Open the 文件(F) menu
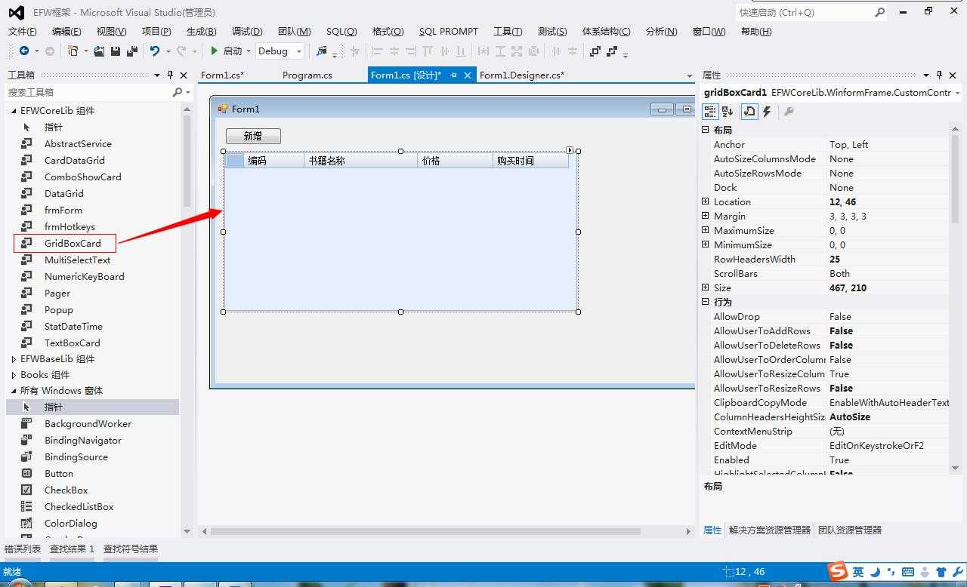 pyautogui.click(x=22, y=31)
